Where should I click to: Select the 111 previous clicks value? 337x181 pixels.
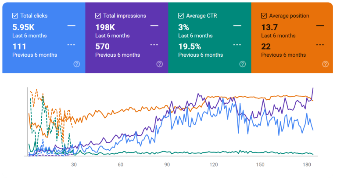click(x=19, y=47)
